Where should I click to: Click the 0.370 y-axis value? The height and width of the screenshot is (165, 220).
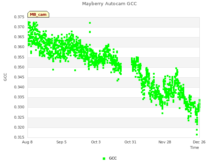pos(19,27)
